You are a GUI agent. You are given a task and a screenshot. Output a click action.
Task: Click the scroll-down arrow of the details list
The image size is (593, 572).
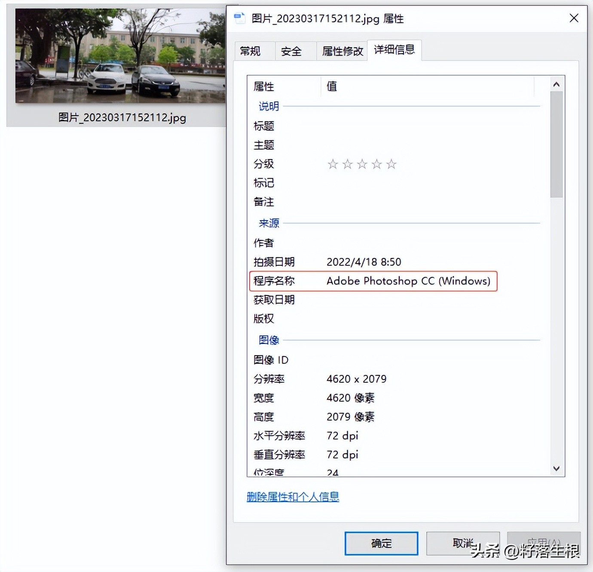pyautogui.click(x=556, y=468)
